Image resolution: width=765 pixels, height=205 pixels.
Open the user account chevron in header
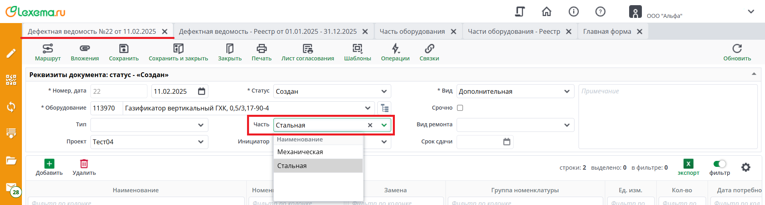pyautogui.click(x=751, y=12)
